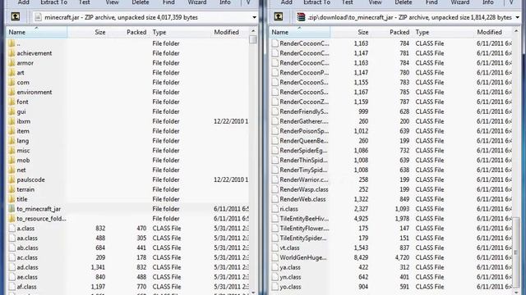Sort the right window by the Packed column
Viewport: 526px width, 295px height.
click(x=392, y=32)
